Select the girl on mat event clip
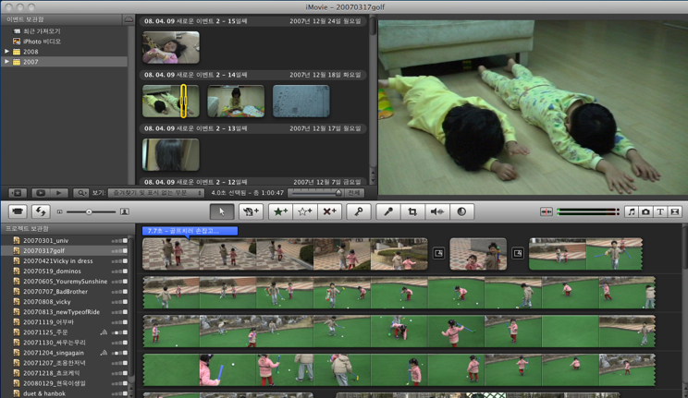The width and height of the screenshot is (688, 398). click(236, 101)
